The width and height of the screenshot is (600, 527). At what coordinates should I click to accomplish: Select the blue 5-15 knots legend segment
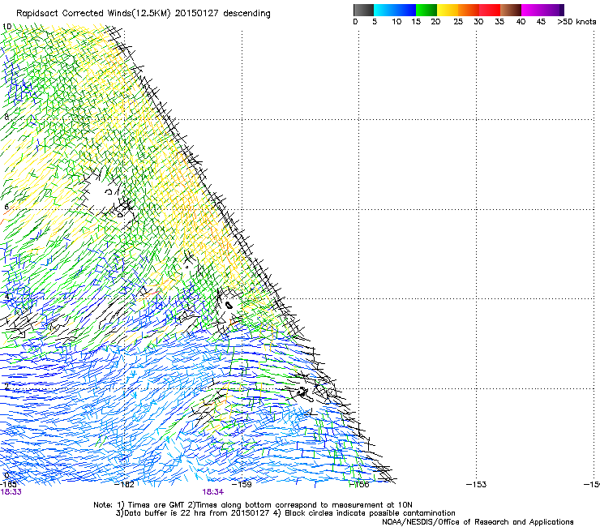click(395, 10)
